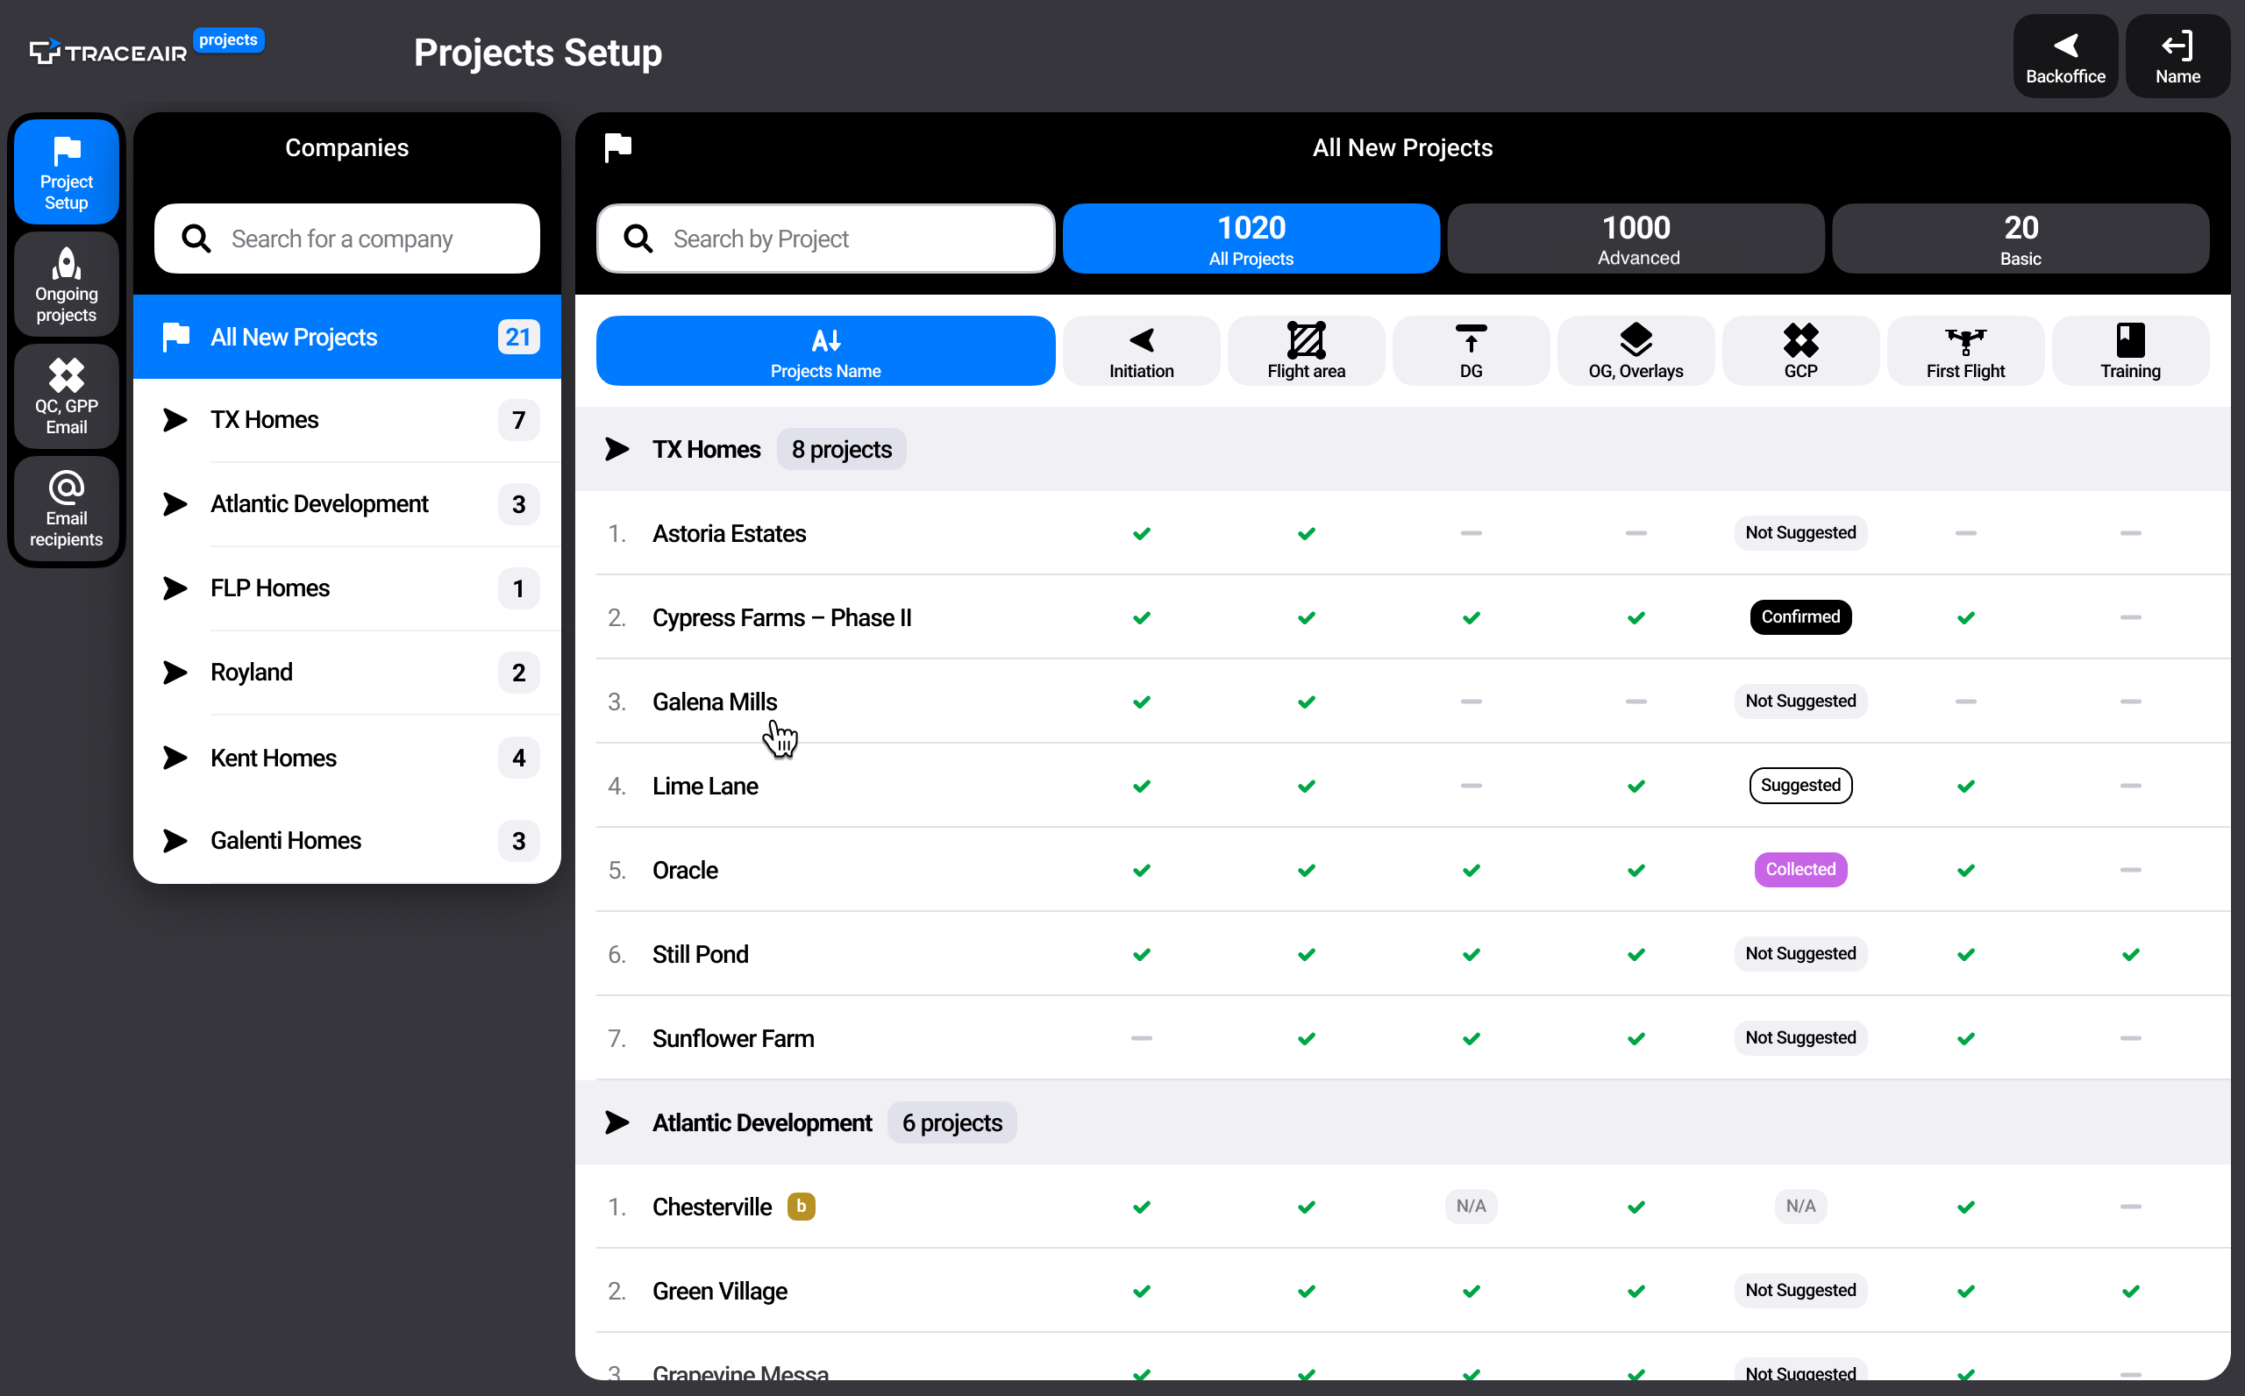
Task: Click the First Flight drone icon
Action: click(x=1964, y=350)
